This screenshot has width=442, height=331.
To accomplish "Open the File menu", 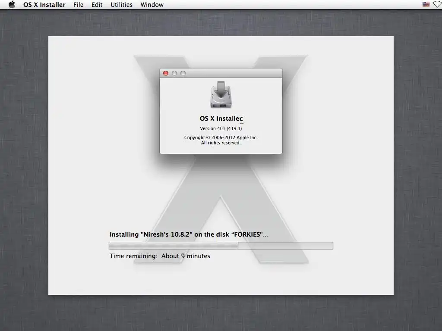I will pos(79,5).
